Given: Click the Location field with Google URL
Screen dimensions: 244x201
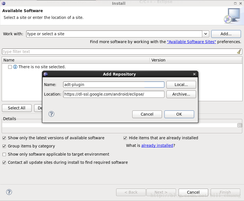Looking at the screenshot, I should point(114,94).
